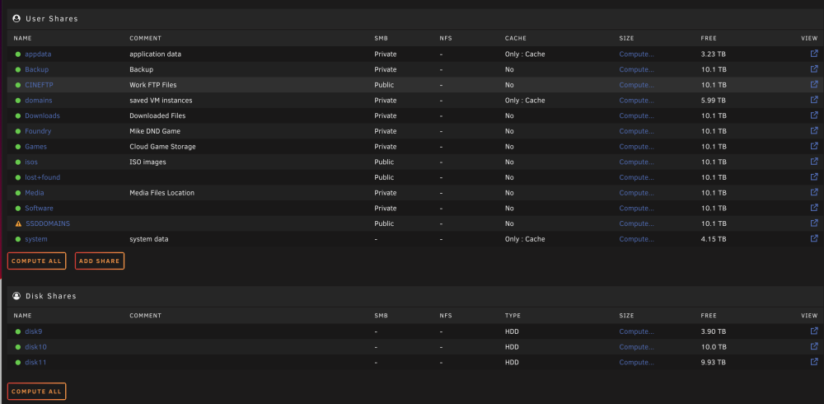Image resolution: width=824 pixels, height=404 pixels.
Task: Click the free space value '4.15 TB'
Action: tap(714, 239)
